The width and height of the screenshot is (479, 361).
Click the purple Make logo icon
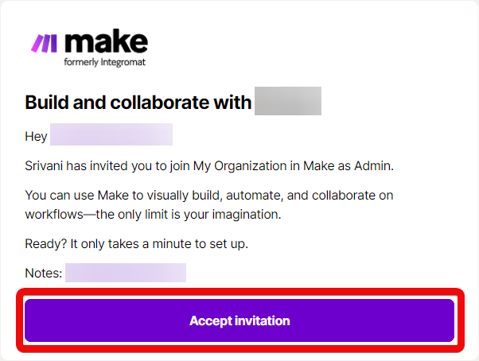pyautogui.click(x=43, y=43)
